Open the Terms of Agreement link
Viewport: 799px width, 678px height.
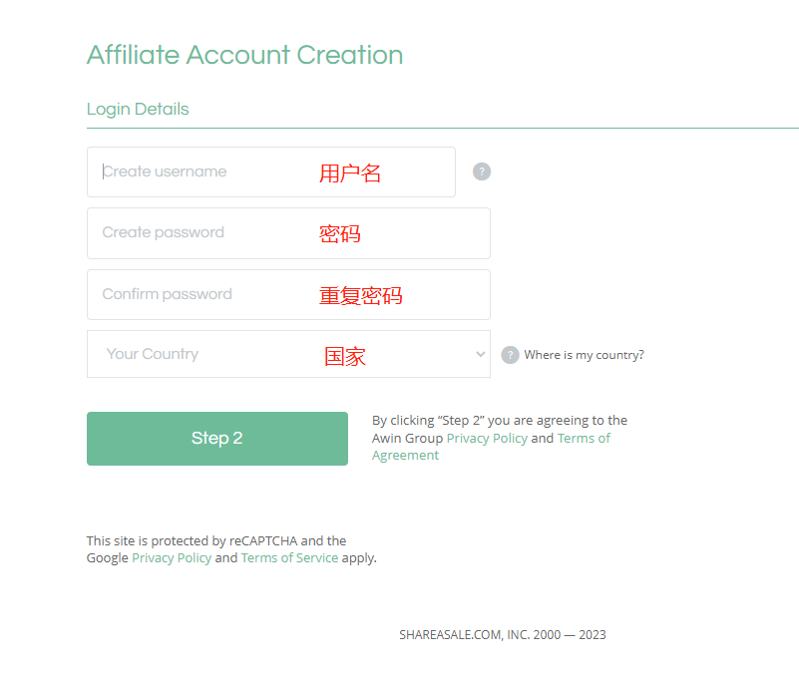coord(491,447)
